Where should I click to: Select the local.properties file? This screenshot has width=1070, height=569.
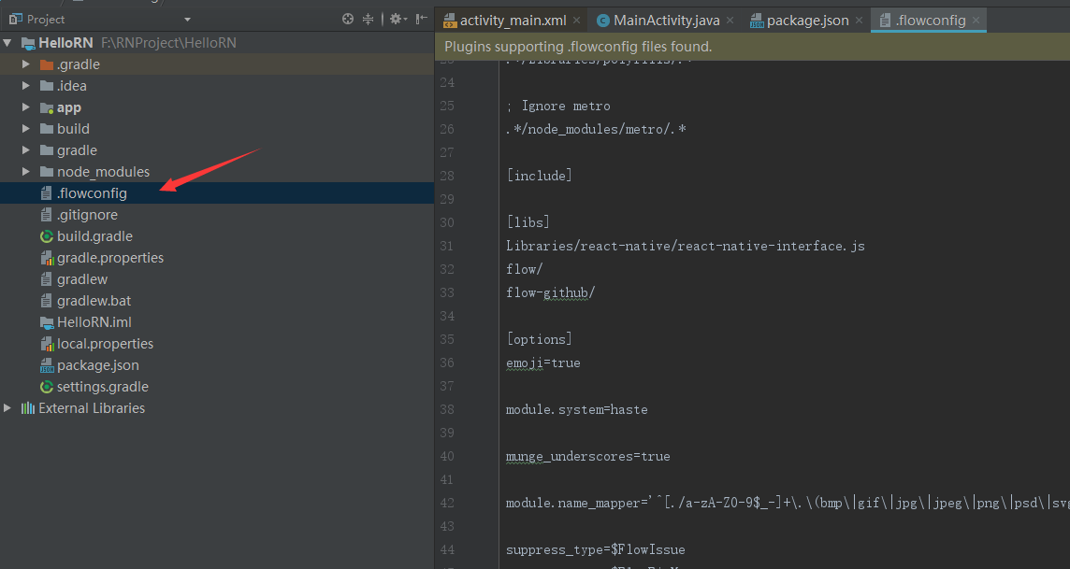pos(105,344)
